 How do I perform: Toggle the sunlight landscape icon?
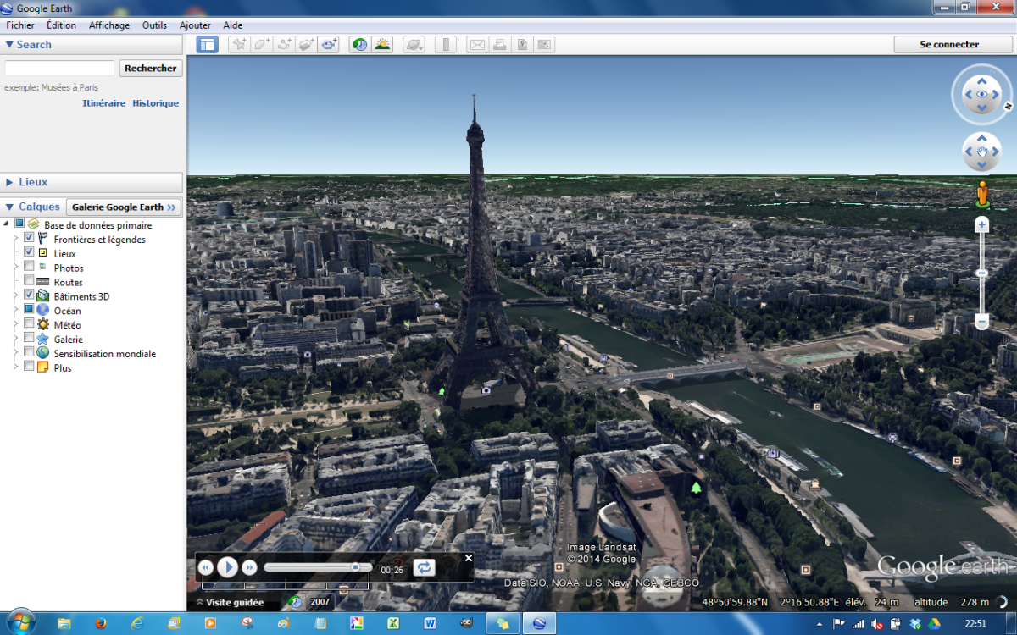[x=382, y=45]
